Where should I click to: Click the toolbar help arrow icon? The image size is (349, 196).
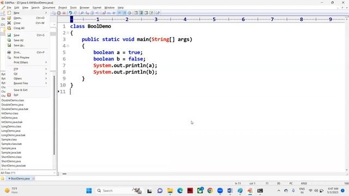158,13
